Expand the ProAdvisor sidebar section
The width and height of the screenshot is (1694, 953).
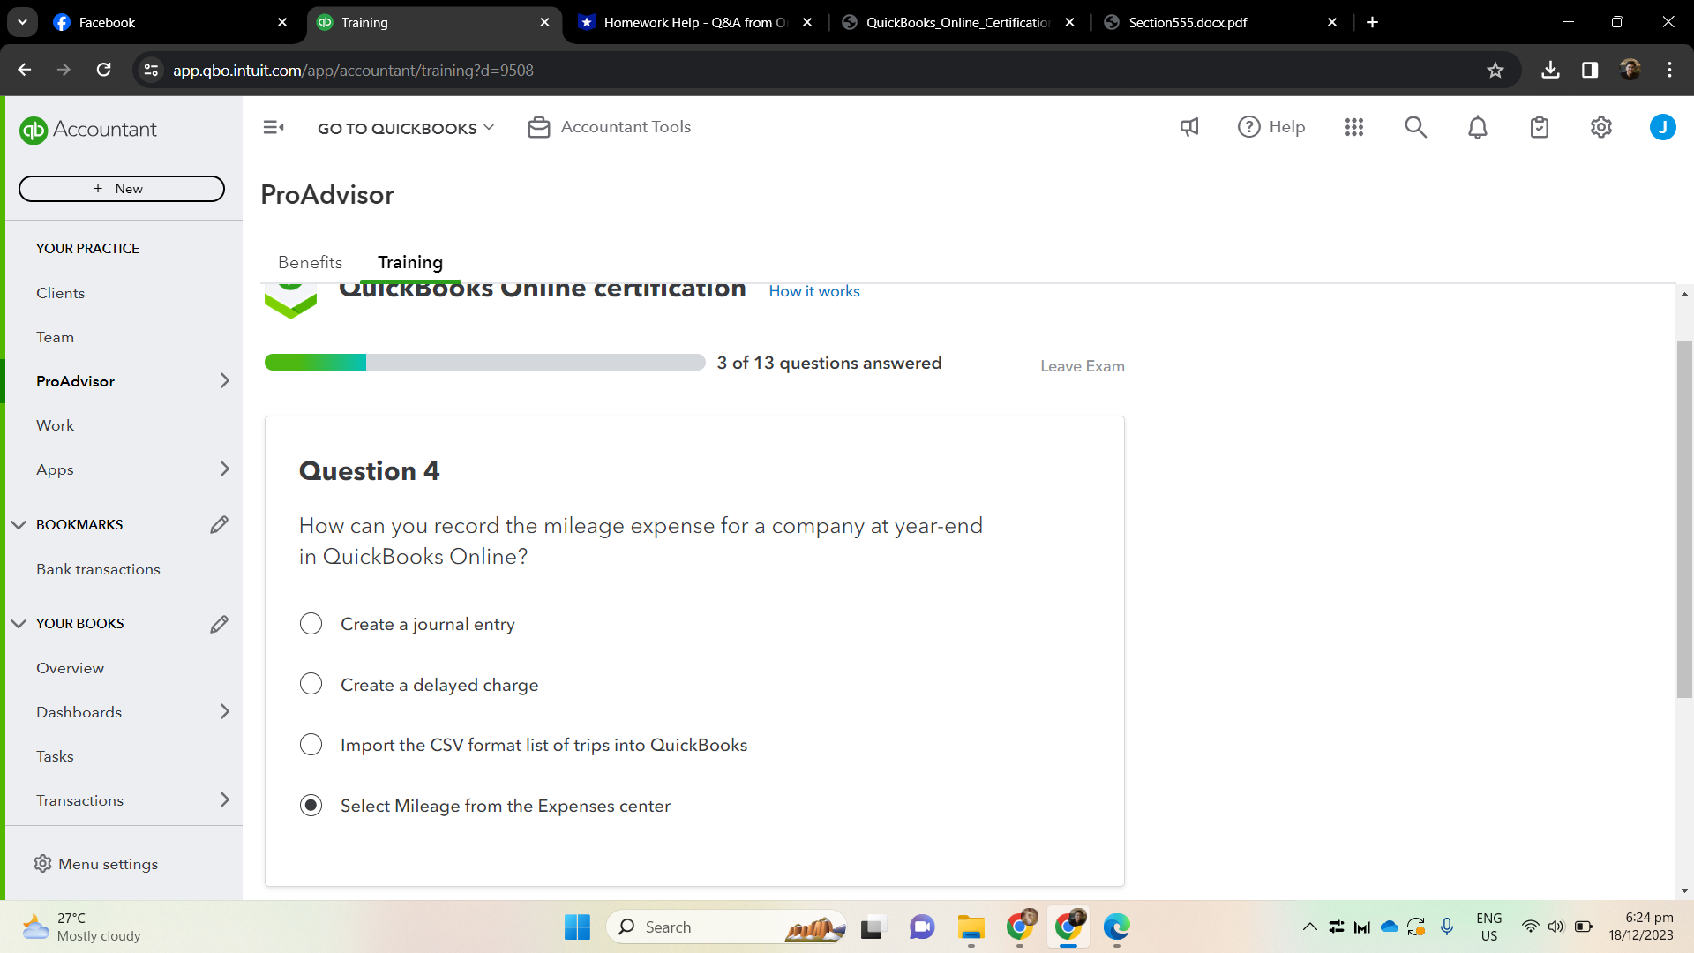224,380
